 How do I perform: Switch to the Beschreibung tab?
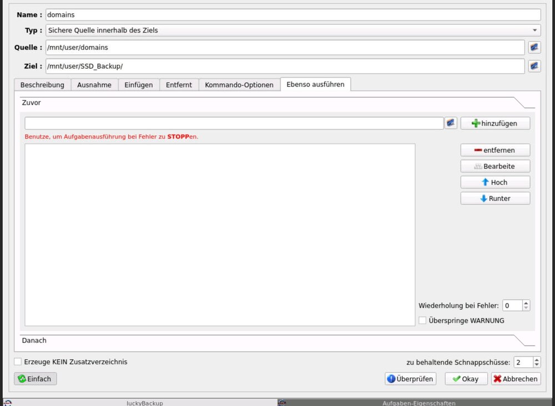pyautogui.click(x=43, y=85)
